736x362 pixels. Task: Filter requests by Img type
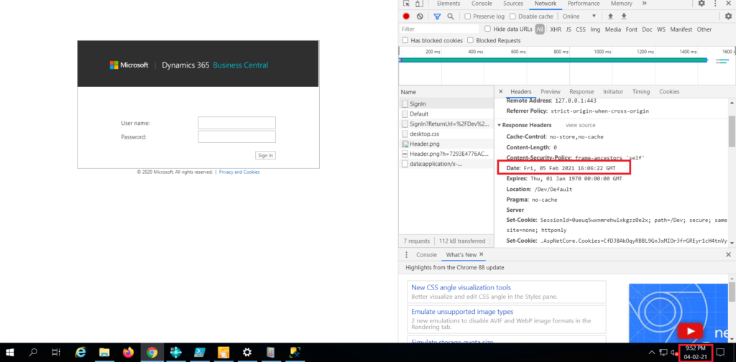point(595,29)
